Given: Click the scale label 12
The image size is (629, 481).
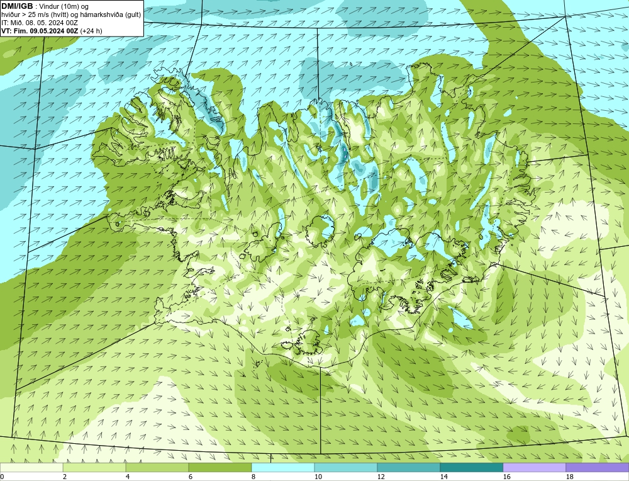Looking at the screenshot, I should coord(381,477).
